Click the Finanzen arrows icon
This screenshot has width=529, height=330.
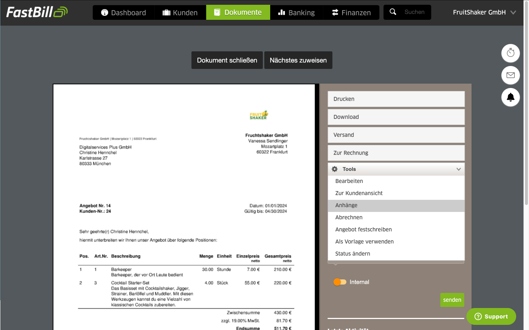tap(335, 12)
